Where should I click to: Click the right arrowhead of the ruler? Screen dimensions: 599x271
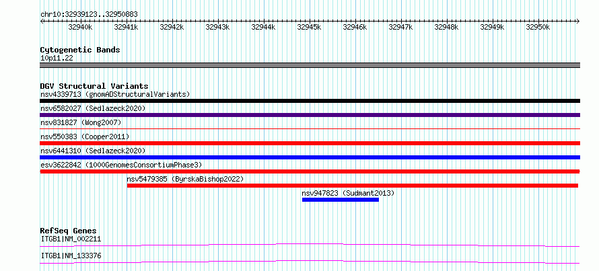pos(578,21)
